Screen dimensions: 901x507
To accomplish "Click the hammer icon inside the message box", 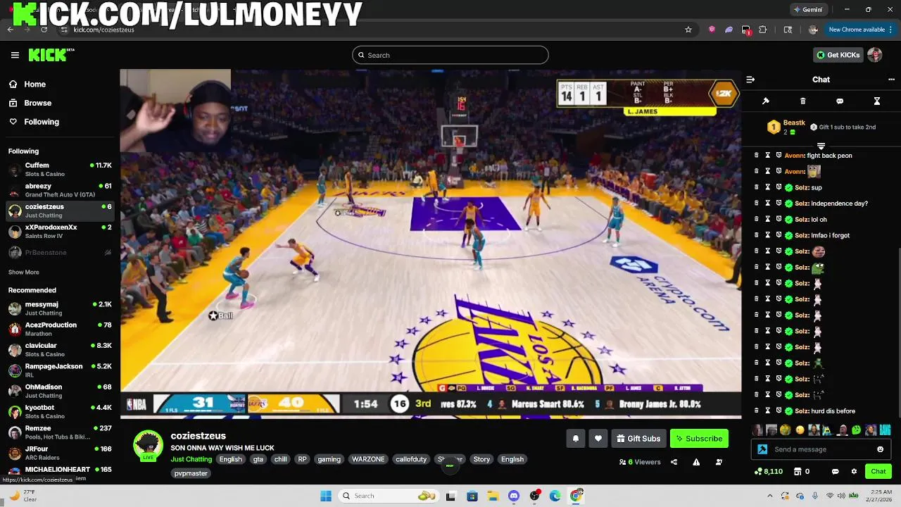I will tap(762, 449).
